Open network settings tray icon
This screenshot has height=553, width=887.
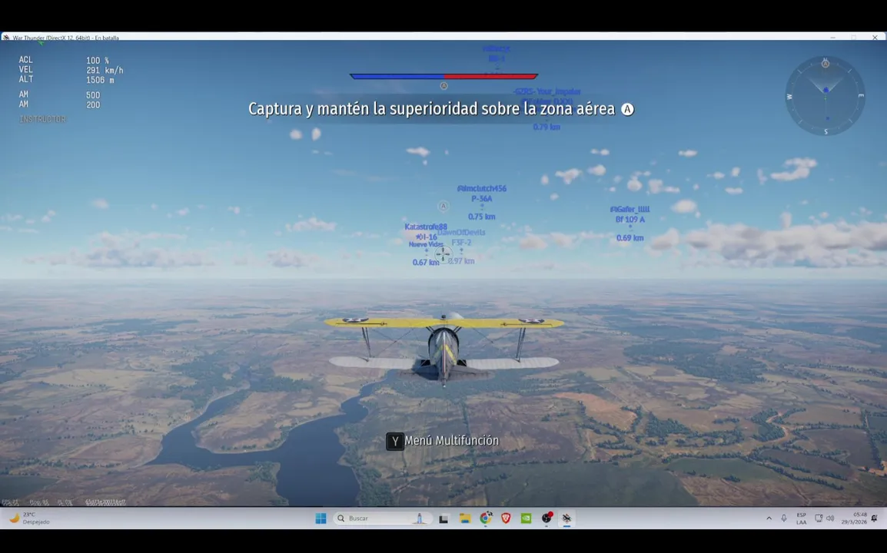pyautogui.click(x=818, y=518)
